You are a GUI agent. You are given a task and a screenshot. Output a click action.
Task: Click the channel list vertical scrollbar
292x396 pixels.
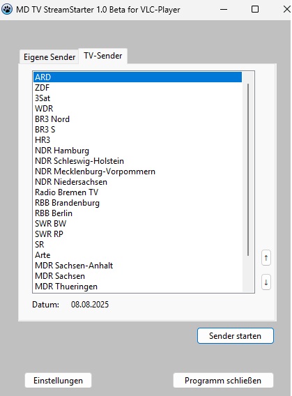[248, 169]
